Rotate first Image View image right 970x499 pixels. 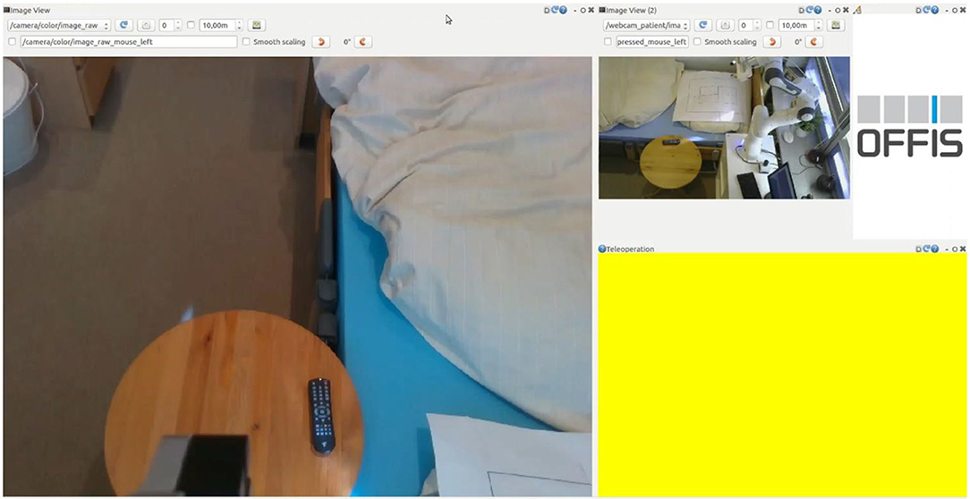(x=363, y=41)
